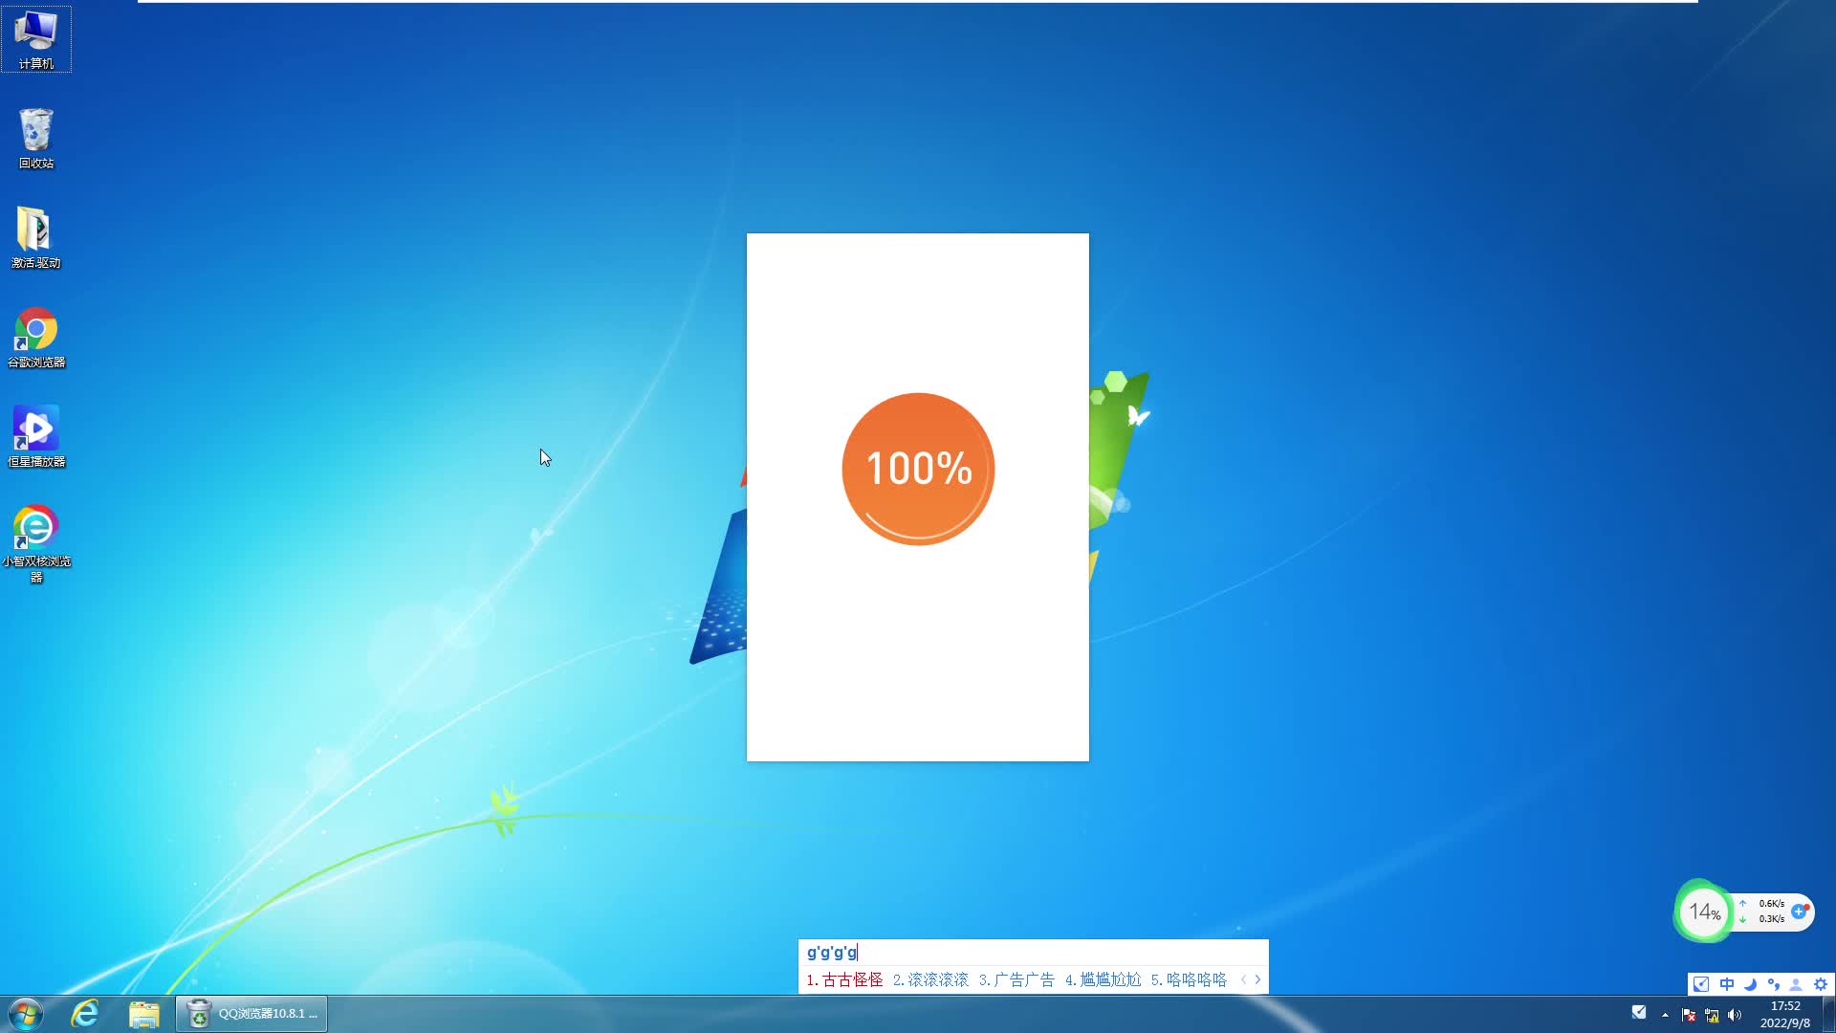The height and width of the screenshot is (1033, 1836).
Task: Click the 100% installation progress circle
Action: click(917, 469)
